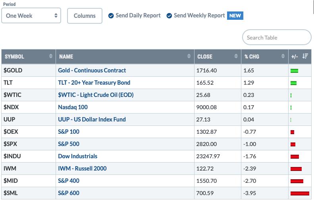Click the 1.65 percent change for Gold
314x201 pixels.
(249, 70)
